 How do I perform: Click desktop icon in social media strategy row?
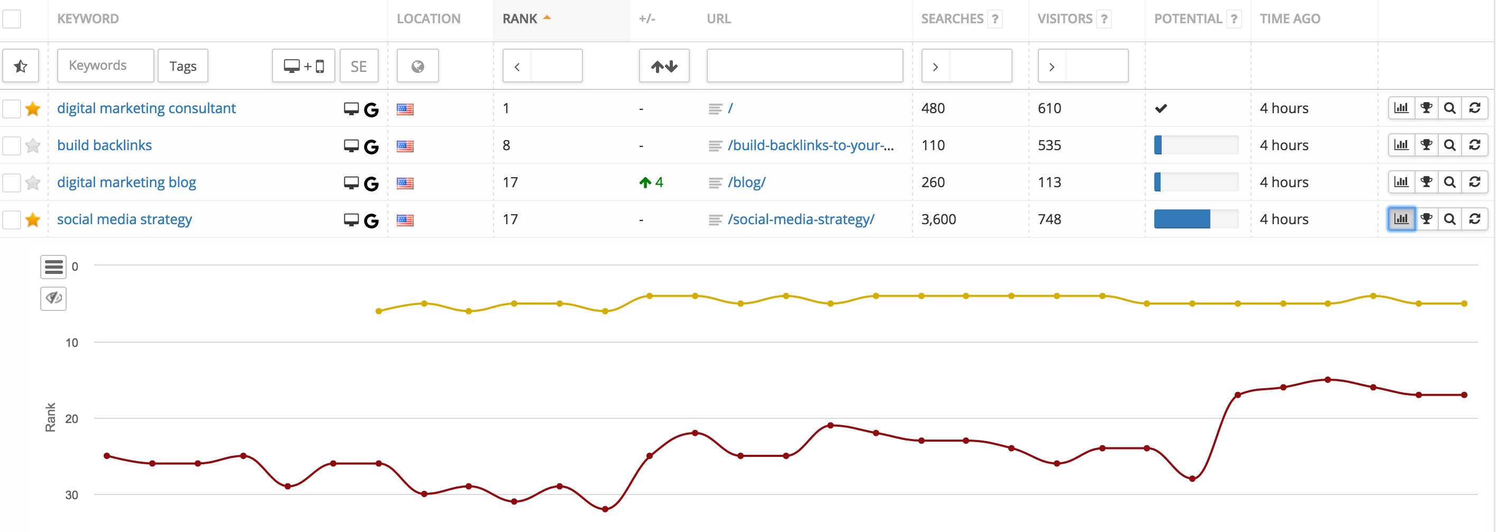pos(351,219)
